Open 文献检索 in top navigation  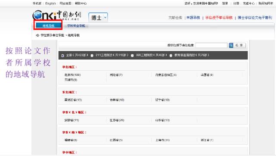(x=176, y=18)
